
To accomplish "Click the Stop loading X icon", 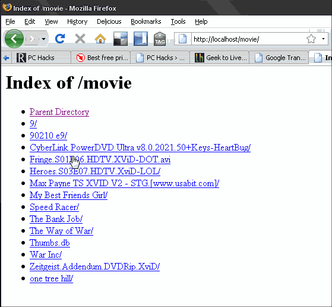I will (80, 39).
